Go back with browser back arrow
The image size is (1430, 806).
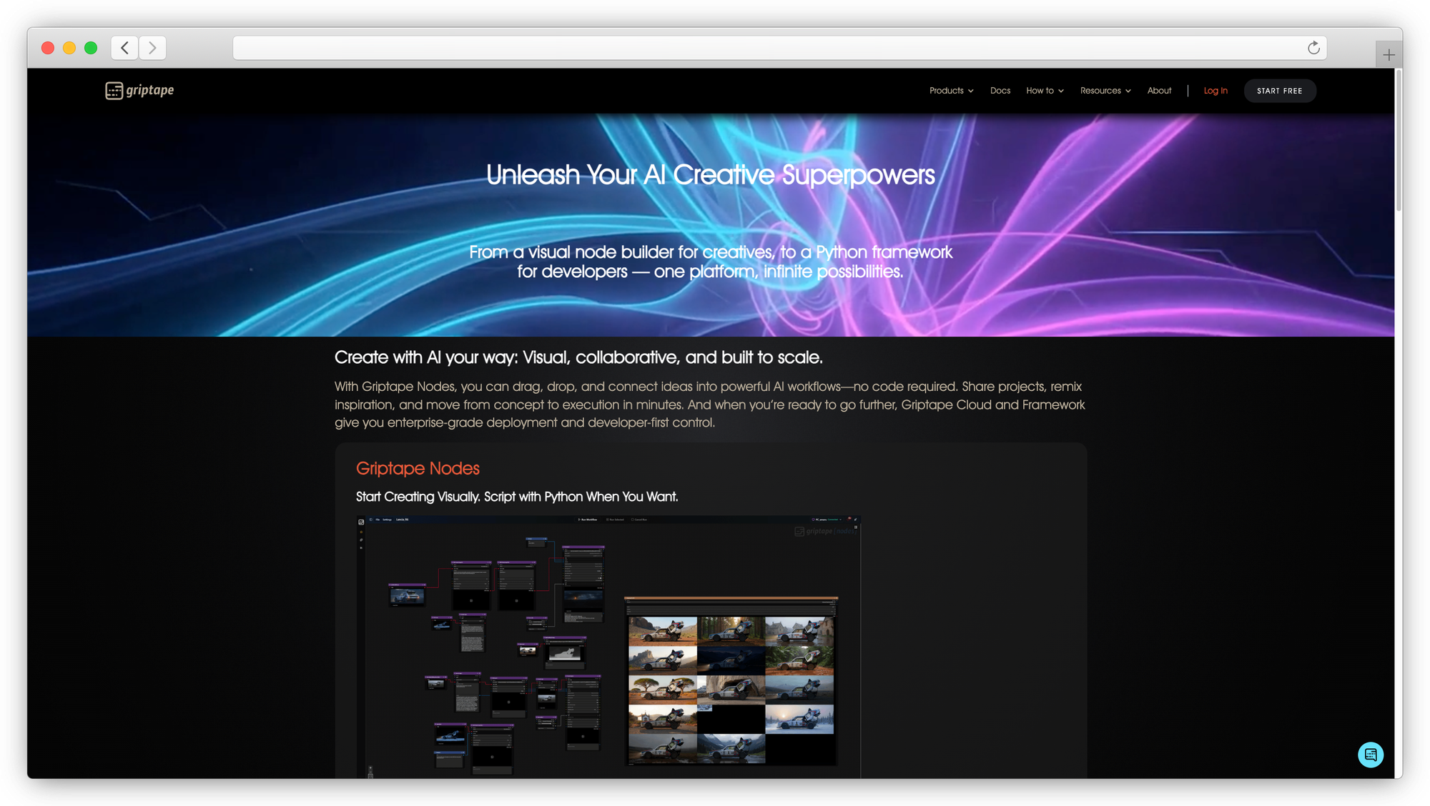coord(125,48)
